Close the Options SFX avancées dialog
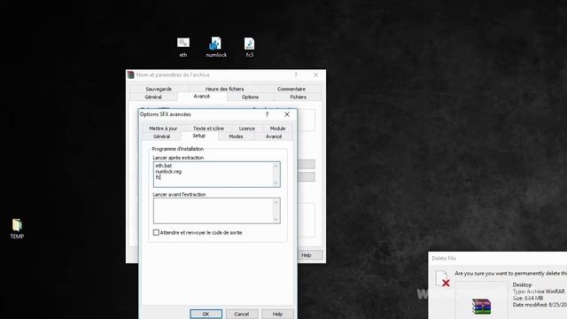This screenshot has width=567, height=319. (287, 114)
